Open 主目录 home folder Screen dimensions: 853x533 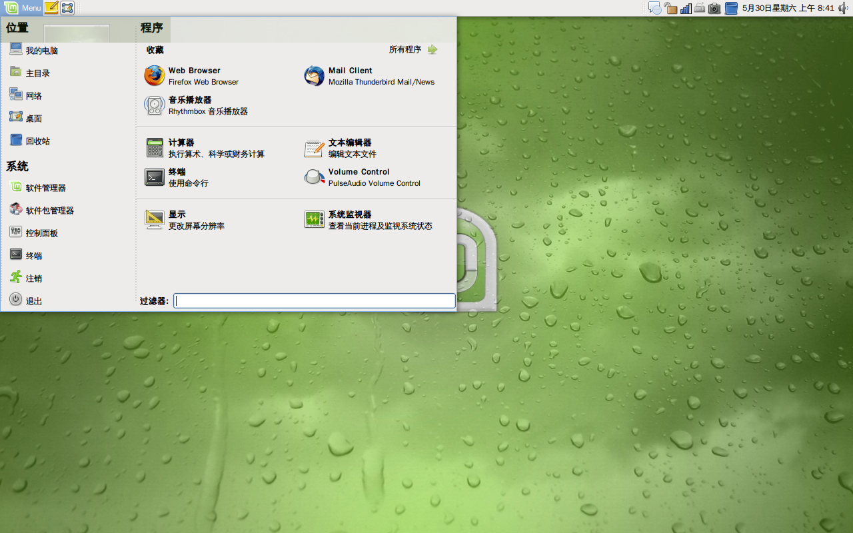[29, 73]
